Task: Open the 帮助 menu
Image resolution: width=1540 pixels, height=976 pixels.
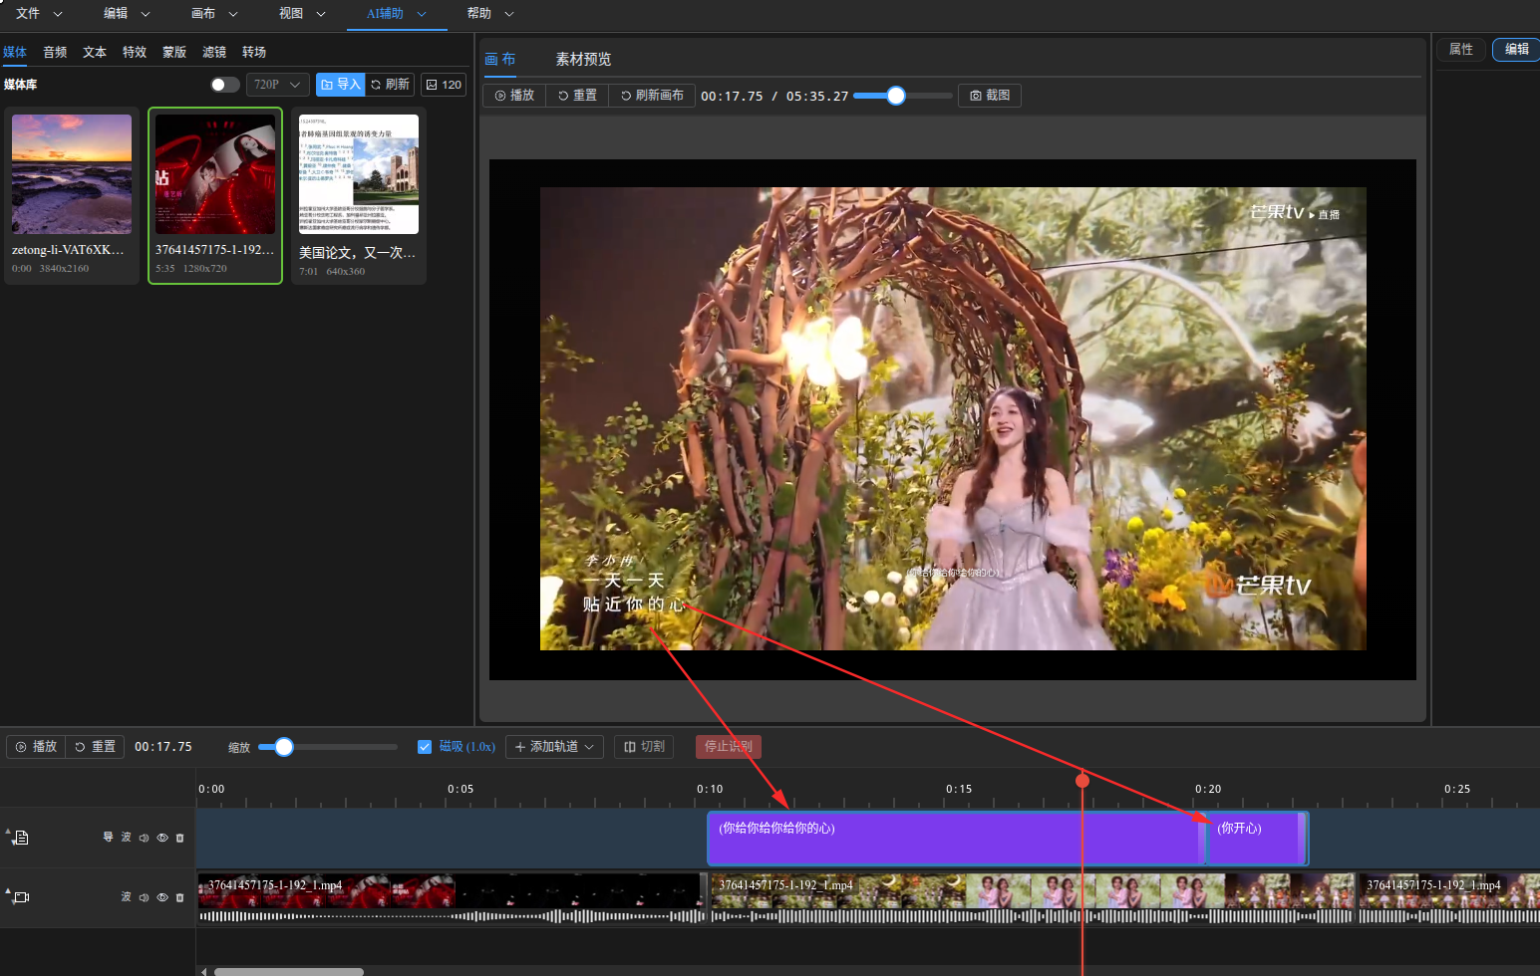Action: click(x=479, y=14)
